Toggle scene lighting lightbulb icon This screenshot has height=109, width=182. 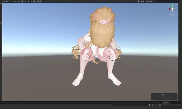pos(23,1)
